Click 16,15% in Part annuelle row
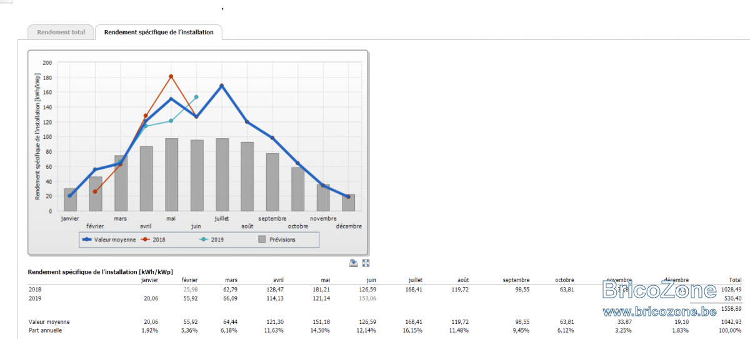Image resolution: width=750 pixels, height=339 pixels. pyautogui.click(x=413, y=330)
